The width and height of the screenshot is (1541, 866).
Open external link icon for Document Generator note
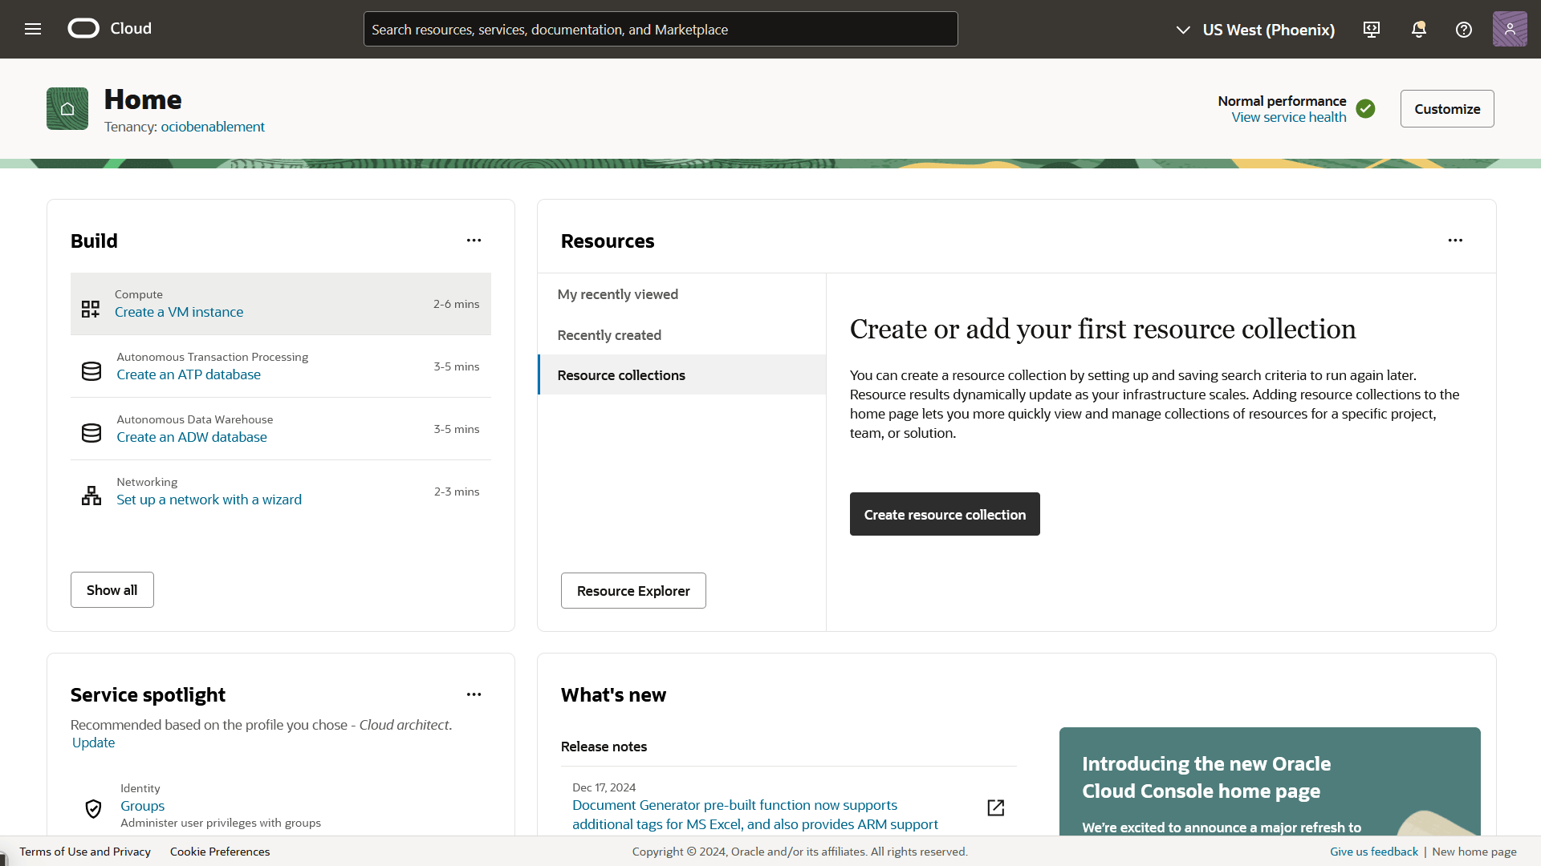coord(995,807)
